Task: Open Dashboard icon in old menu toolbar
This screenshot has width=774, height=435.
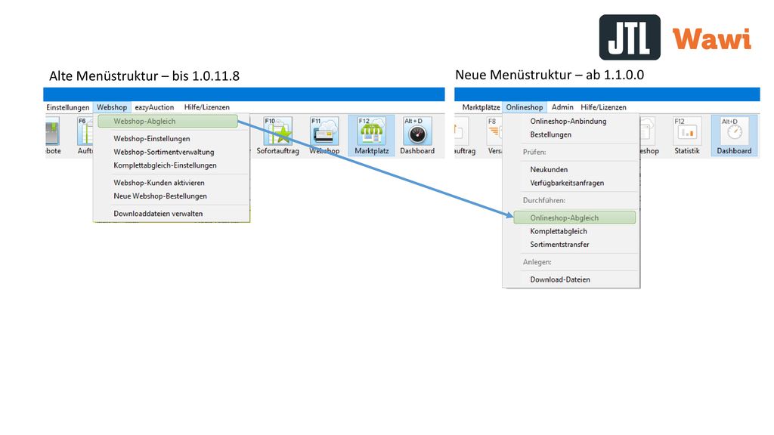Action: point(417,136)
